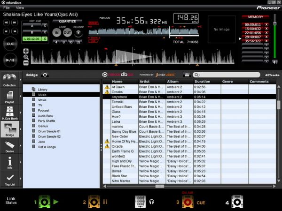This screenshot has width=282, height=211.
Task: Click the track list vertical scrollbar thumb
Action: coord(279,105)
